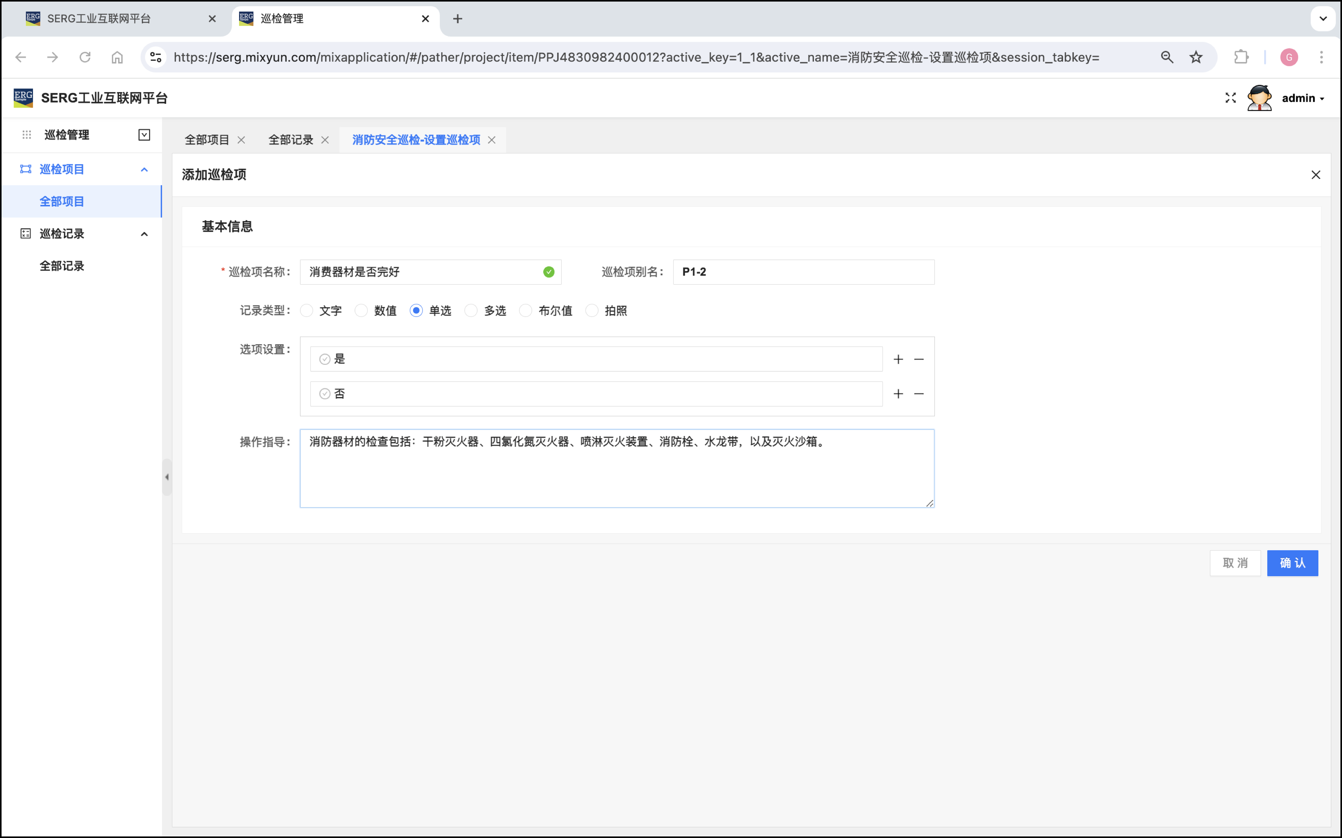Click fullscreen icon in header
The width and height of the screenshot is (1342, 838).
1230,98
